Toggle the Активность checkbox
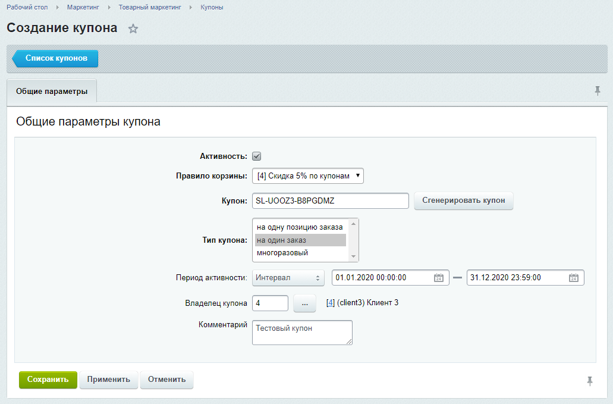 coord(257,156)
